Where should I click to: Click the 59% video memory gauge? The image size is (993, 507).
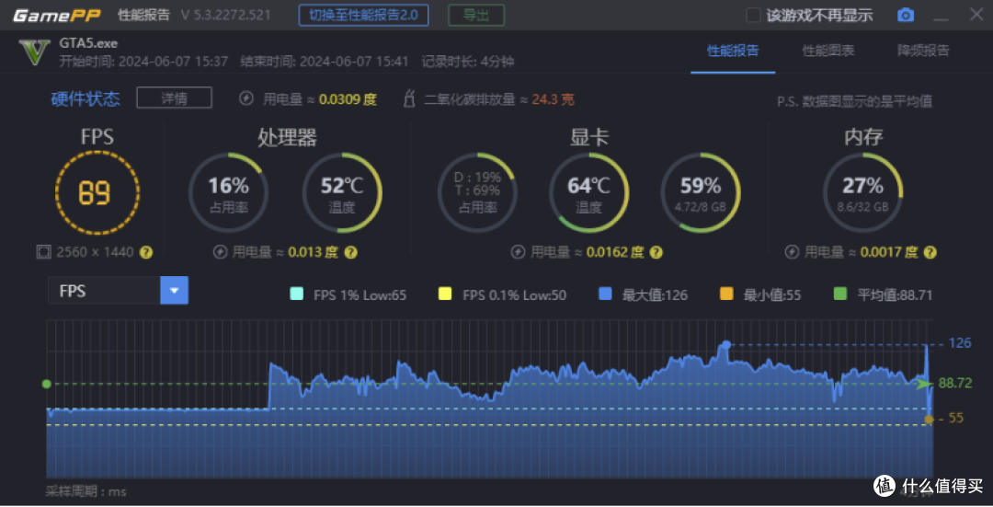[x=701, y=192]
